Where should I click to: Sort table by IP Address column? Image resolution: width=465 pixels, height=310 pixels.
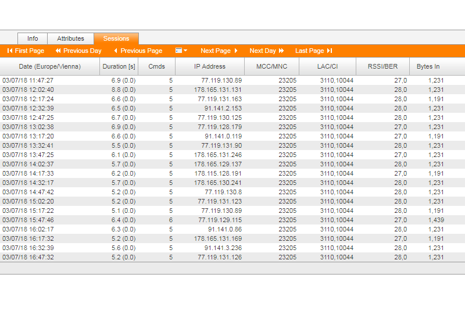(210, 67)
